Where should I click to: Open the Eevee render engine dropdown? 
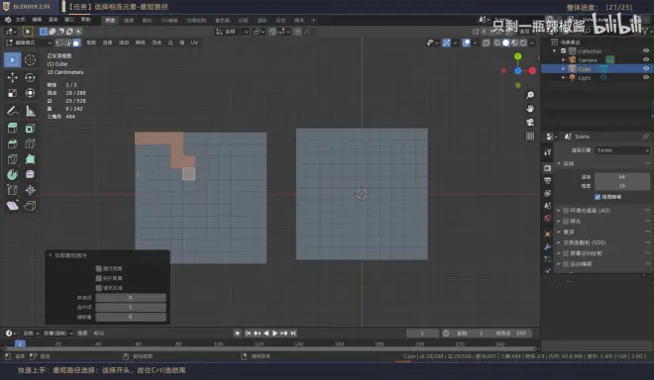point(622,150)
